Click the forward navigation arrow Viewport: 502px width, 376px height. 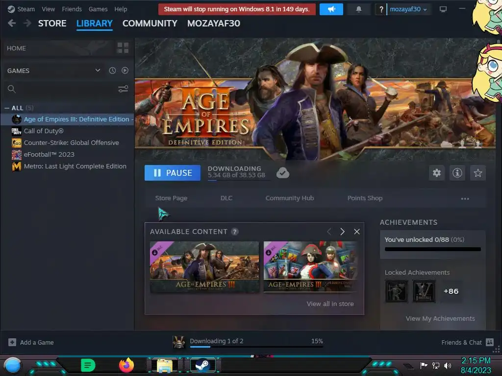(x=27, y=23)
